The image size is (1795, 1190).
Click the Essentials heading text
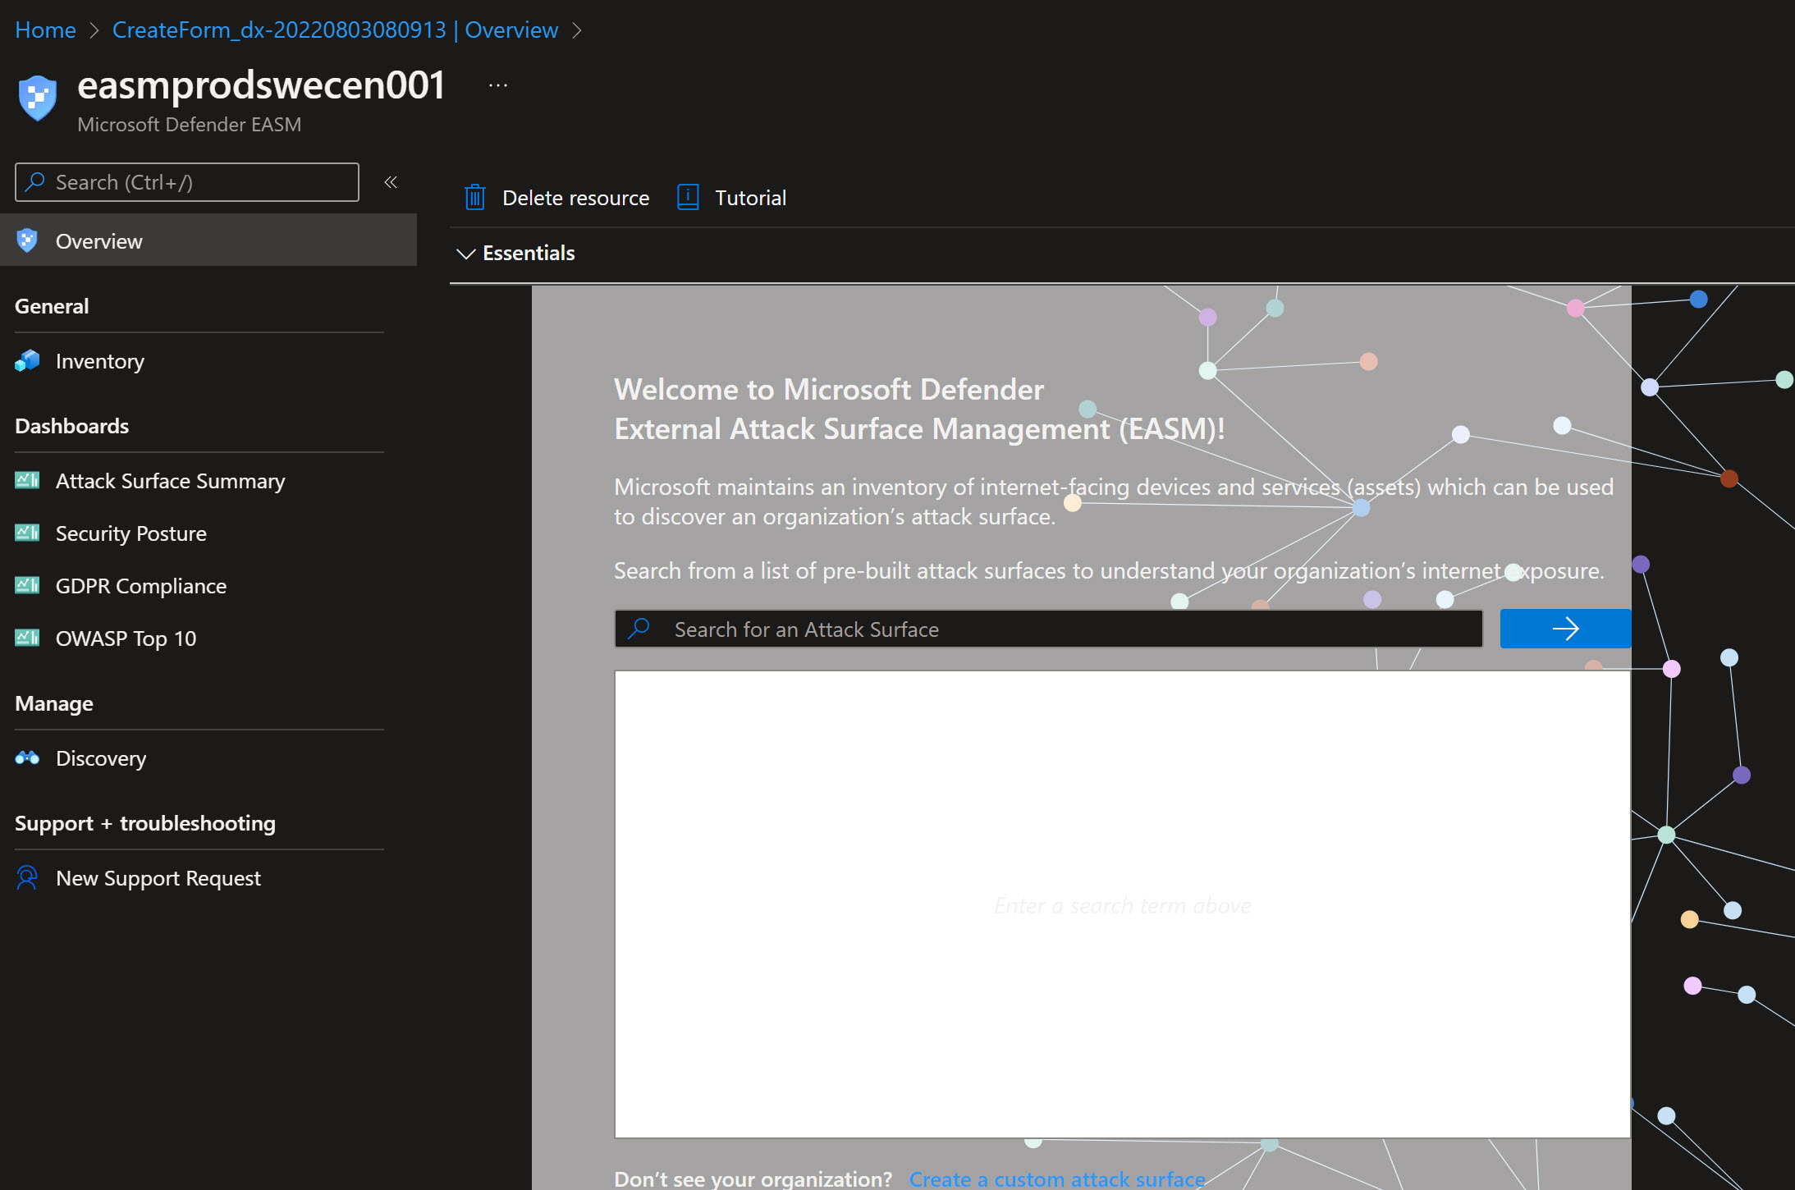[x=529, y=253]
